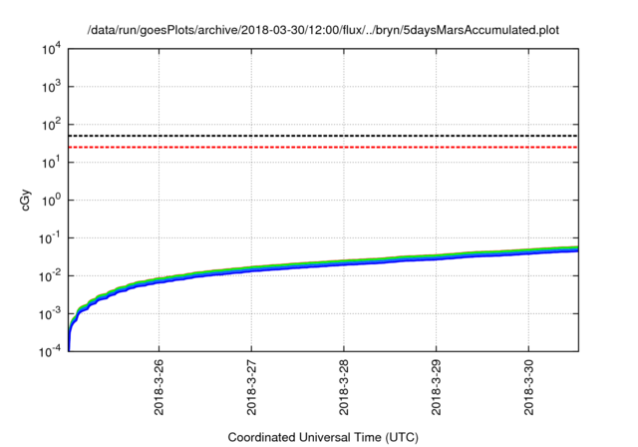Select the 10^3 y-axis label
638x447 pixels.
tap(51, 87)
